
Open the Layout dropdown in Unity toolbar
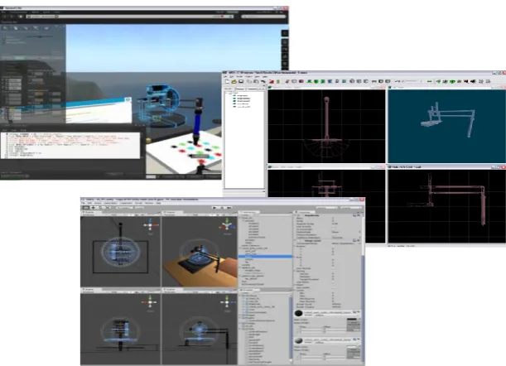[351, 208]
